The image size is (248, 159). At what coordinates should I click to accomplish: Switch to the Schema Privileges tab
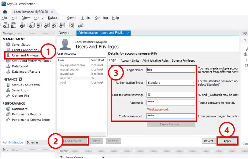click(183, 60)
